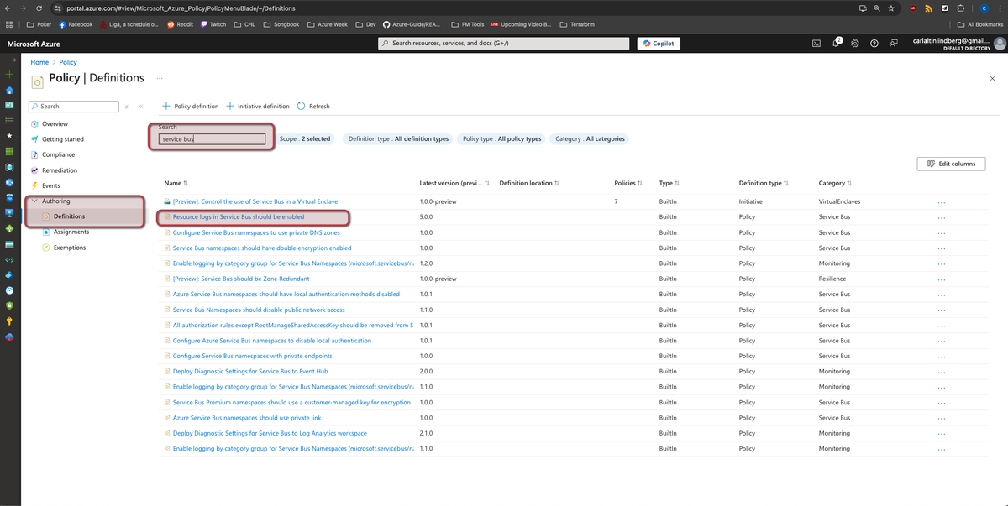Screen dimensions: 1008x506
Task: Open Definition type filter pill
Action: point(398,138)
